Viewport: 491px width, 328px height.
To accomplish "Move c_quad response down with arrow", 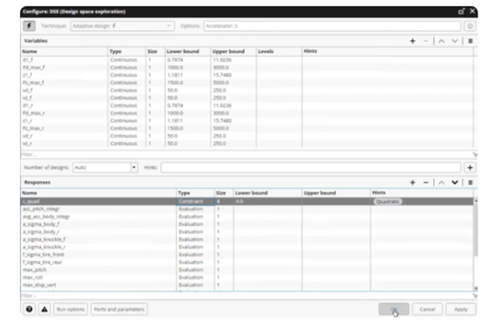I will 455,182.
